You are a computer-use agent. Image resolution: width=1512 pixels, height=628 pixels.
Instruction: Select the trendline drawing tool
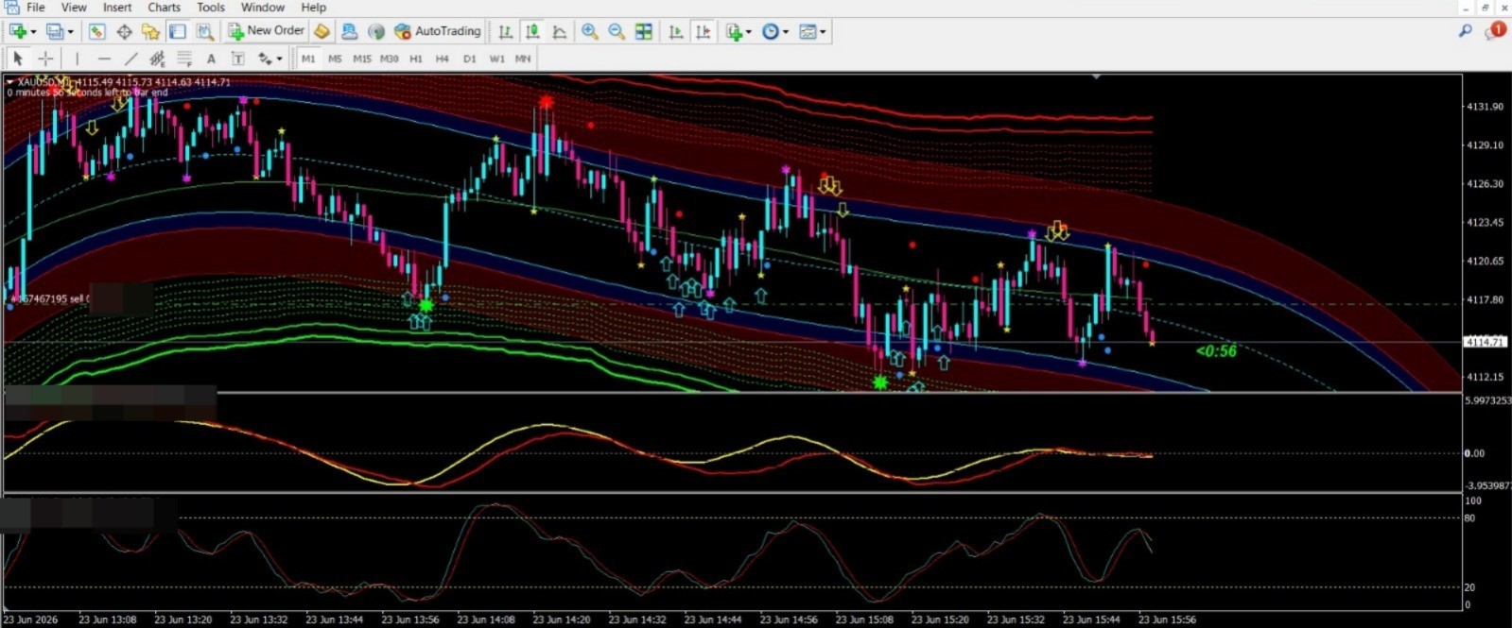[x=130, y=59]
